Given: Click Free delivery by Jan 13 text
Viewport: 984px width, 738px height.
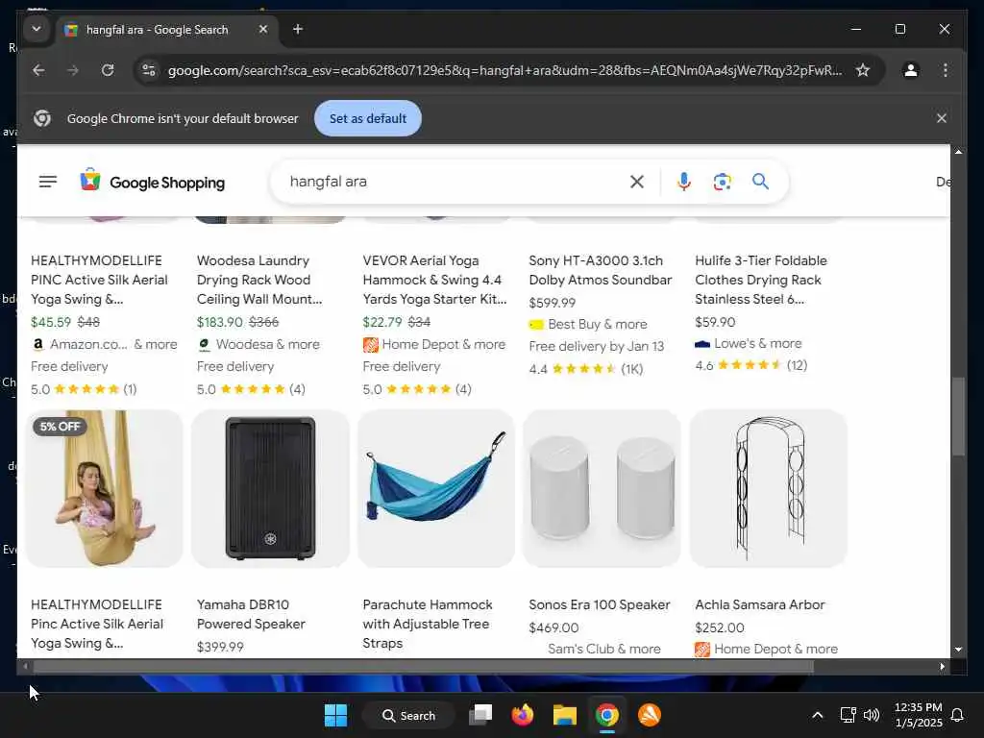Looking at the screenshot, I should [596, 346].
